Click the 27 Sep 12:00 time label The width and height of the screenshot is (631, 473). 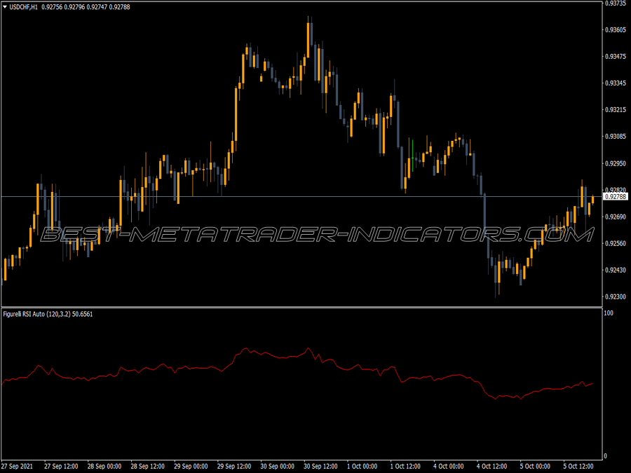click(x=61, y=466)
